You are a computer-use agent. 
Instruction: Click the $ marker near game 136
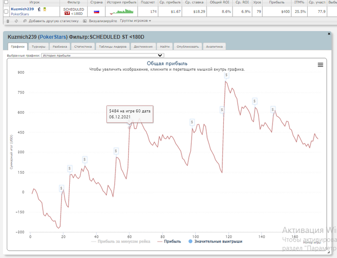pos(255,101)
